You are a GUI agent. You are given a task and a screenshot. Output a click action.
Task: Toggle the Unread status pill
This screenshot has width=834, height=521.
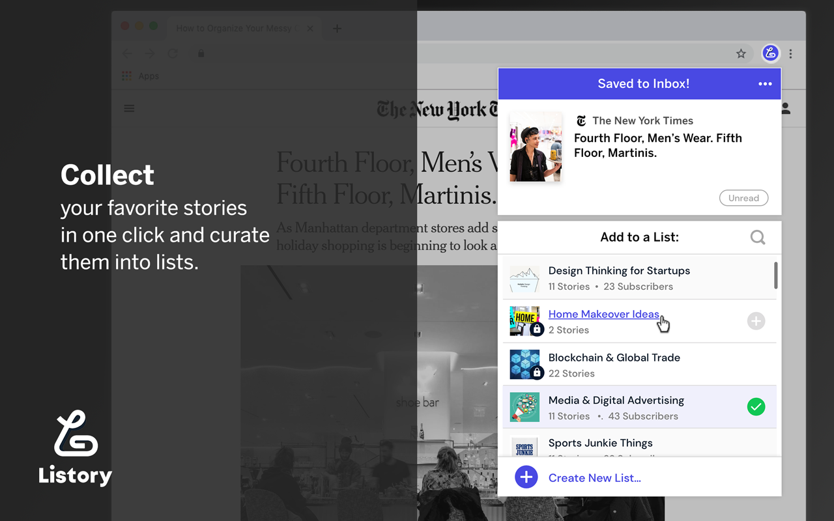(743, 198)
